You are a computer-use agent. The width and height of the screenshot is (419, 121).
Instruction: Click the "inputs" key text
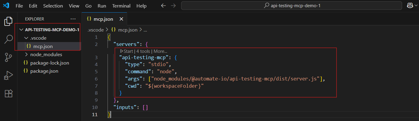[x=125, y=107]
